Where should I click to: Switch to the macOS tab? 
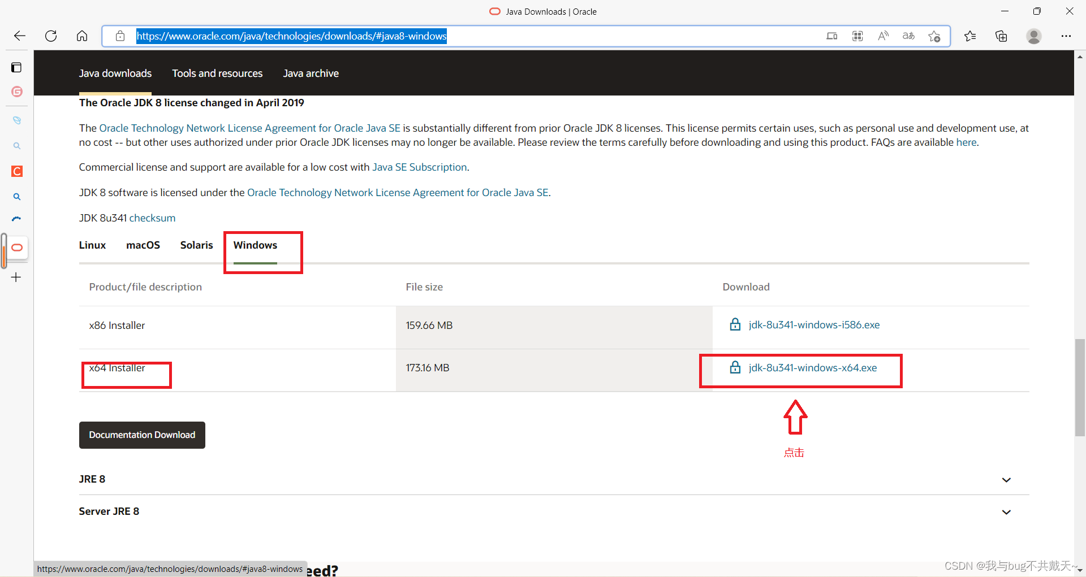pos(143,245)
